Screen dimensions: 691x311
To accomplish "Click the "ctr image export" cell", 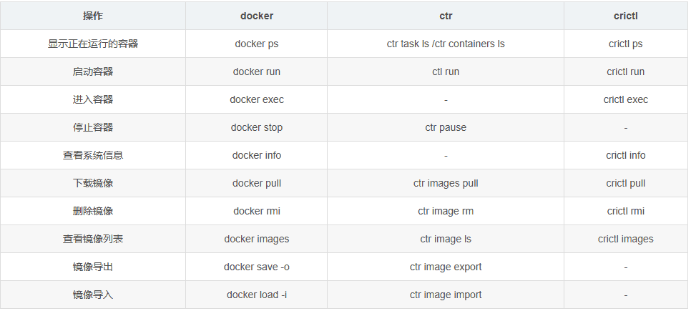I will pyautogui.click(x=445, y=267).
